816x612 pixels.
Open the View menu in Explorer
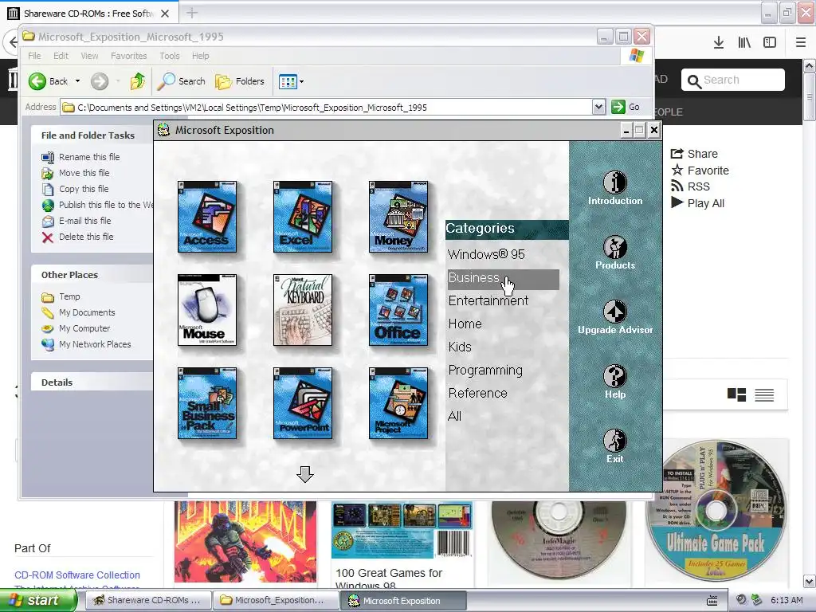[x=89, y=56]
